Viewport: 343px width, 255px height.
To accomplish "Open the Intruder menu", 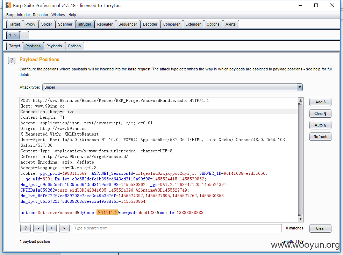I will (24, 15).
